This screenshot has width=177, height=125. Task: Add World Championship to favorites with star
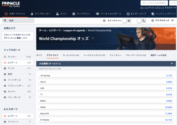coord(93,38)
